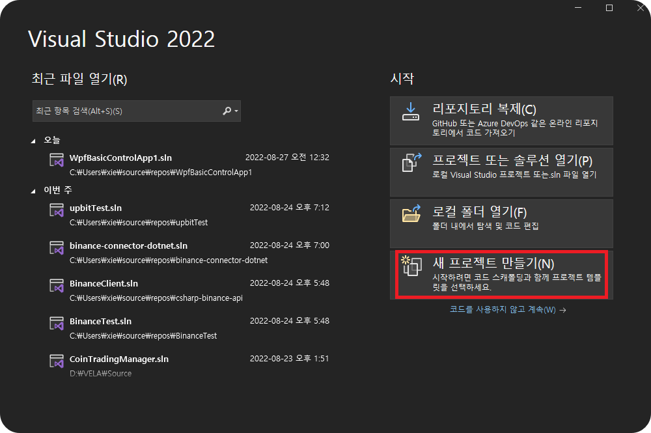
Task: Open recent upbitTest.sln
Action: 189,215
